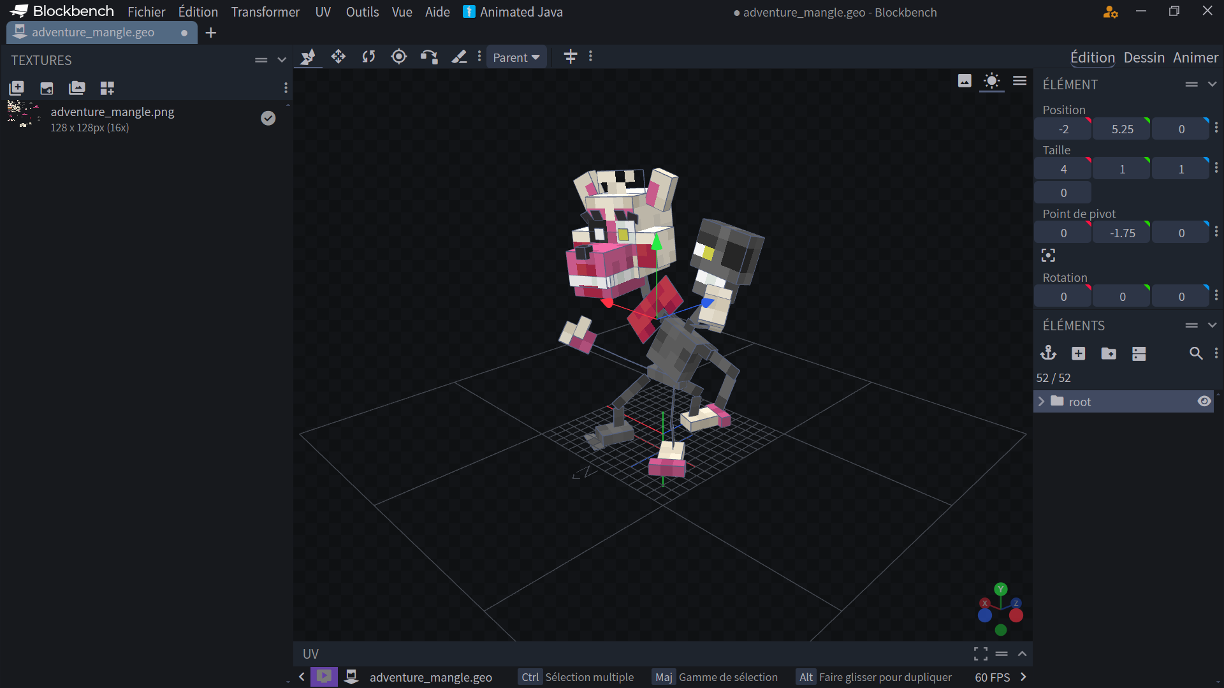Click the Y axis on orientation gizmo
This screenshot has height=688, width=1224.
click(x=1001, y=589)
